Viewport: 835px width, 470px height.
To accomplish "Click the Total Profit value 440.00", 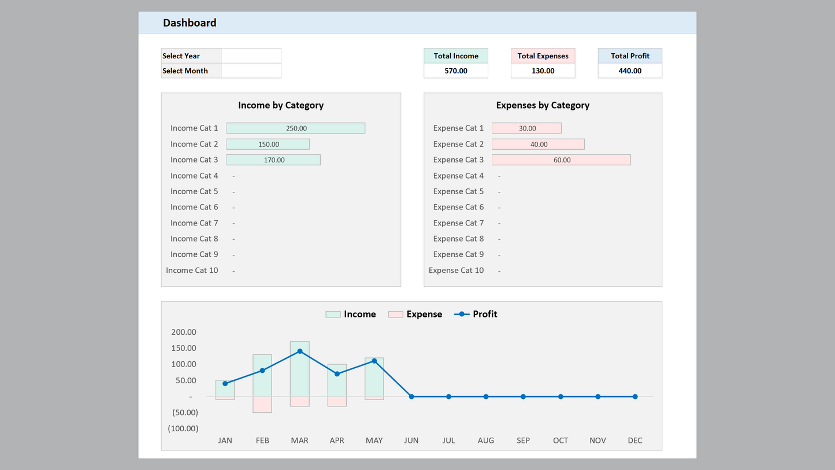I will pyautogui.click(x=630, y=71).
